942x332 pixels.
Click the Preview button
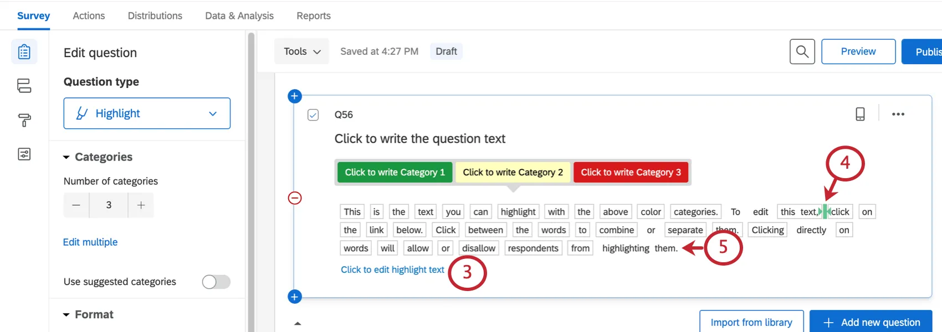click(858, 51)
